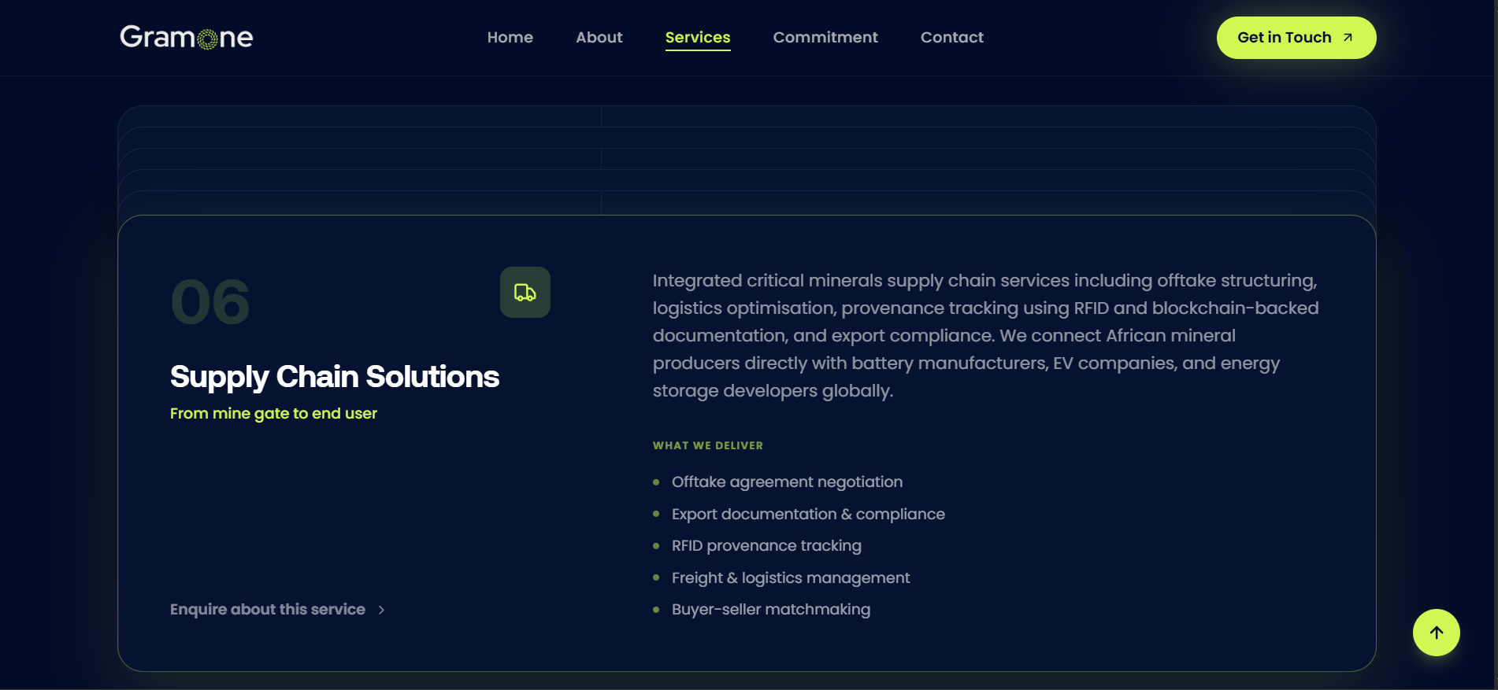The image size is (1498, 690).
Task: Click the Get in Touch button
Action: [1296, 38]
